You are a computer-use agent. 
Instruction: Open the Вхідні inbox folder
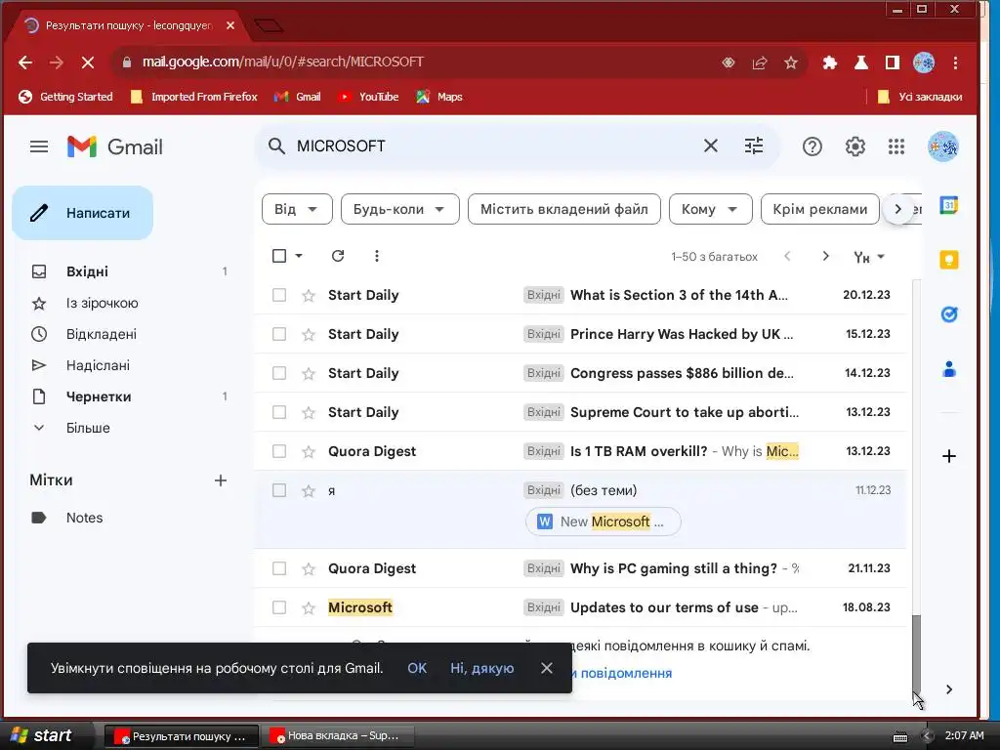pos(87,271)
